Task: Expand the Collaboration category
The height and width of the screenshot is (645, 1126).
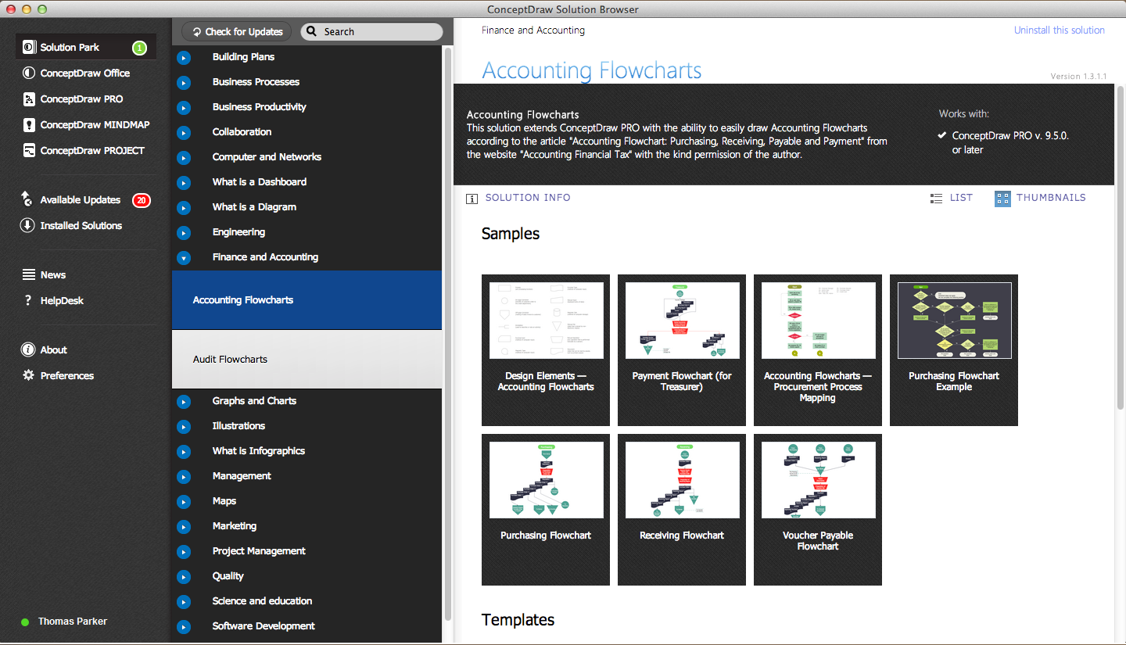Action: point(184,133)
